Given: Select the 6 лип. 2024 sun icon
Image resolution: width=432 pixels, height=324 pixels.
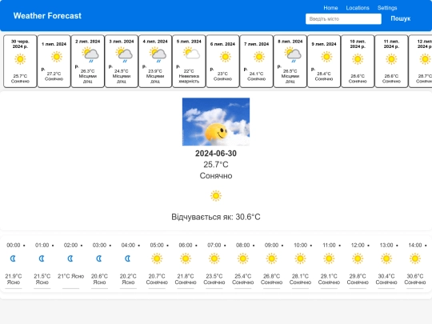Looking at the screenshot, I should point(225,57).
